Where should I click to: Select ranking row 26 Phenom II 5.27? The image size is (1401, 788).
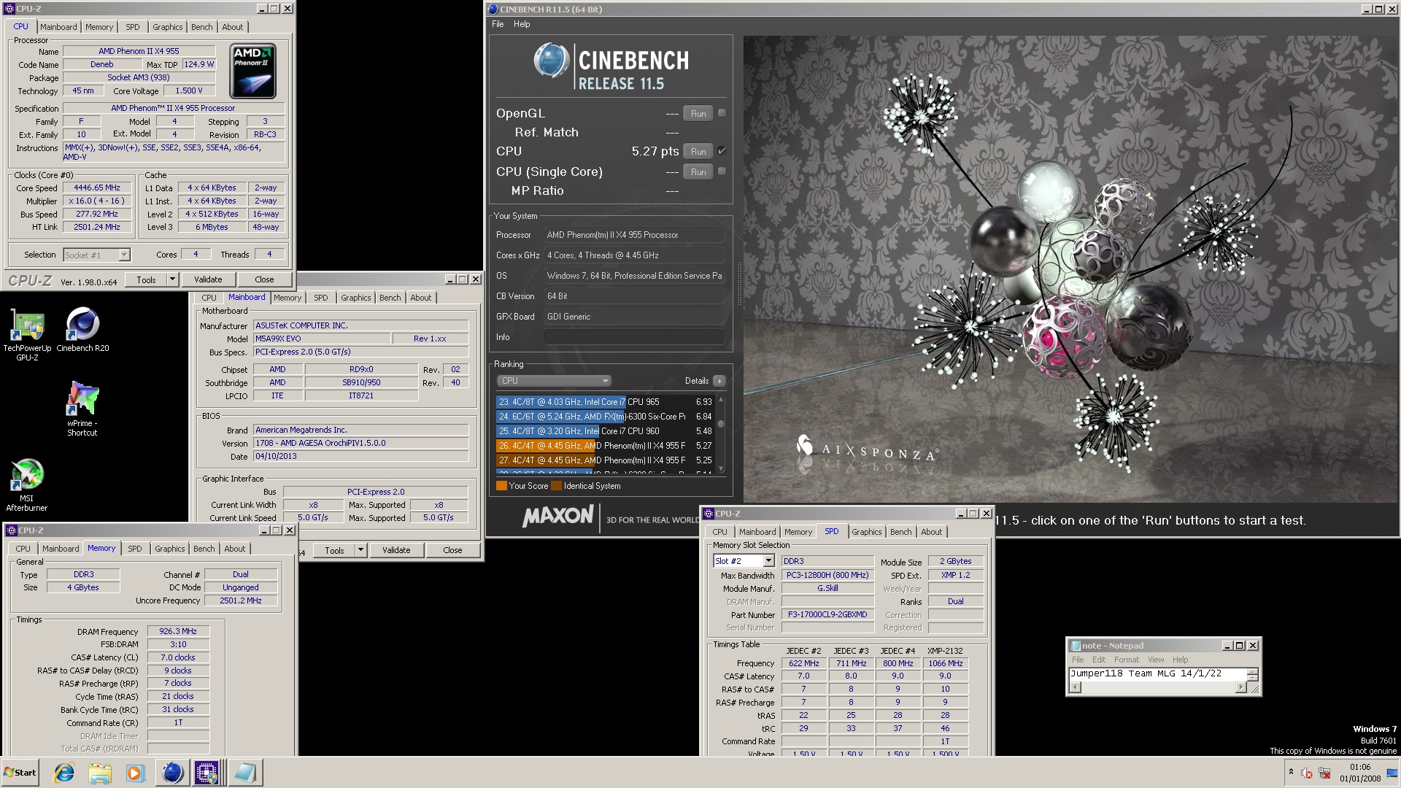605,446
